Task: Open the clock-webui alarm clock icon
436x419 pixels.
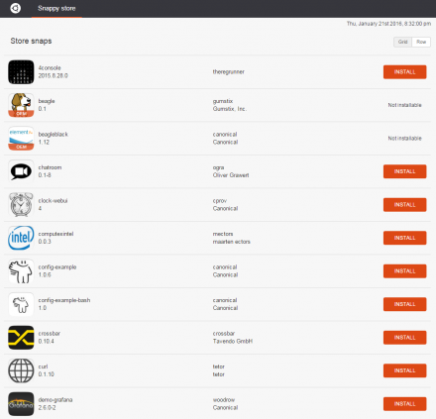Action: 21,205
